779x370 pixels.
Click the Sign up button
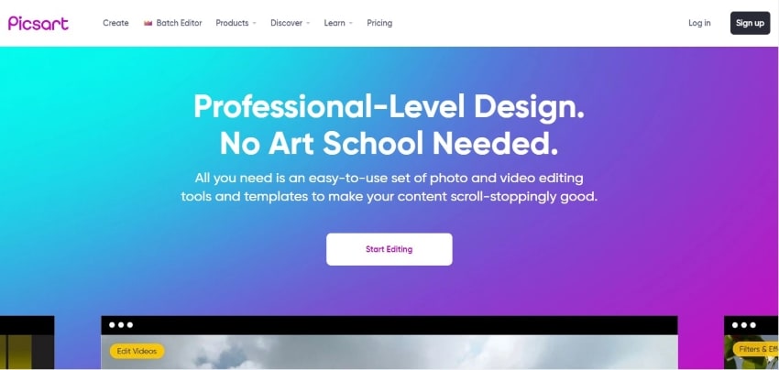click(751, 23)
